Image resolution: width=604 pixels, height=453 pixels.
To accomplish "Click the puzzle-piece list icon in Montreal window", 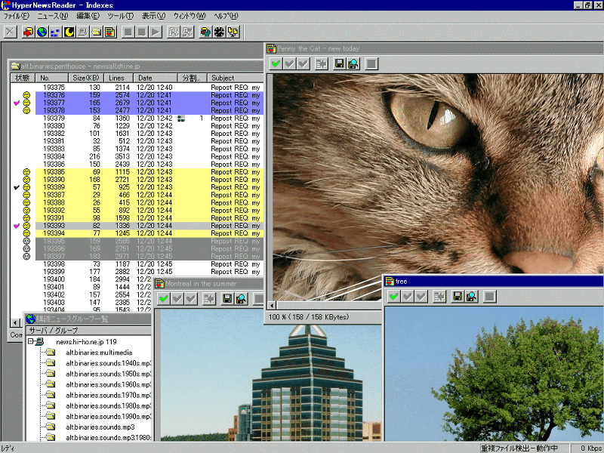I will pyautogui.click(x=209, y=298).
